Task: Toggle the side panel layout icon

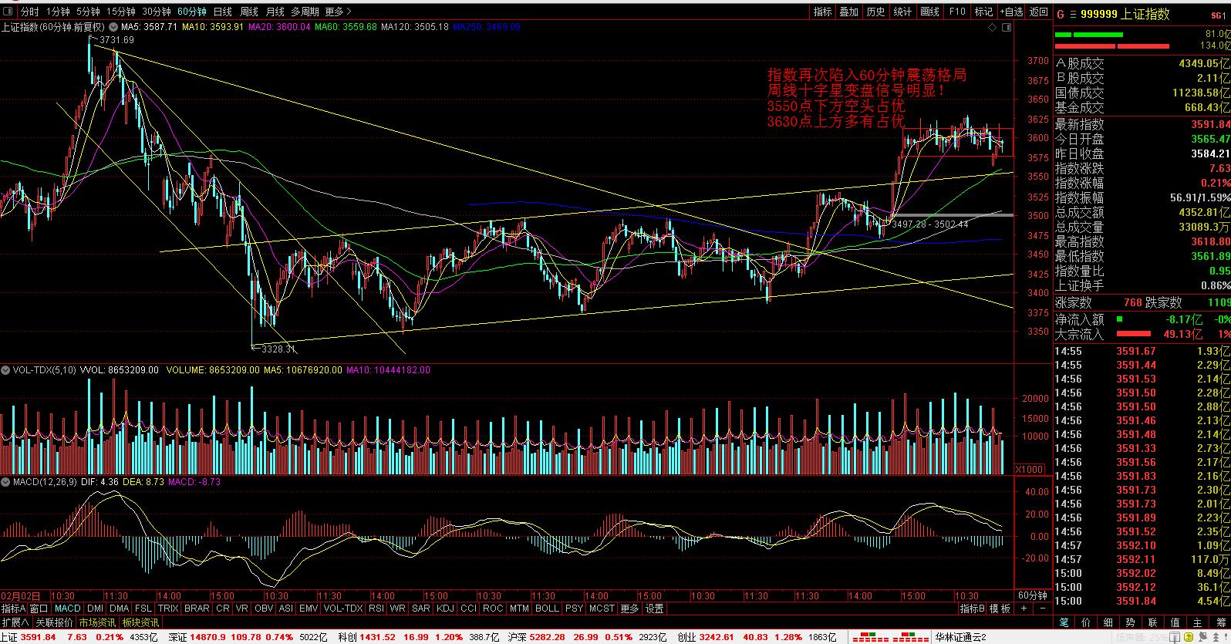Action: click(x=1006, y=27)
